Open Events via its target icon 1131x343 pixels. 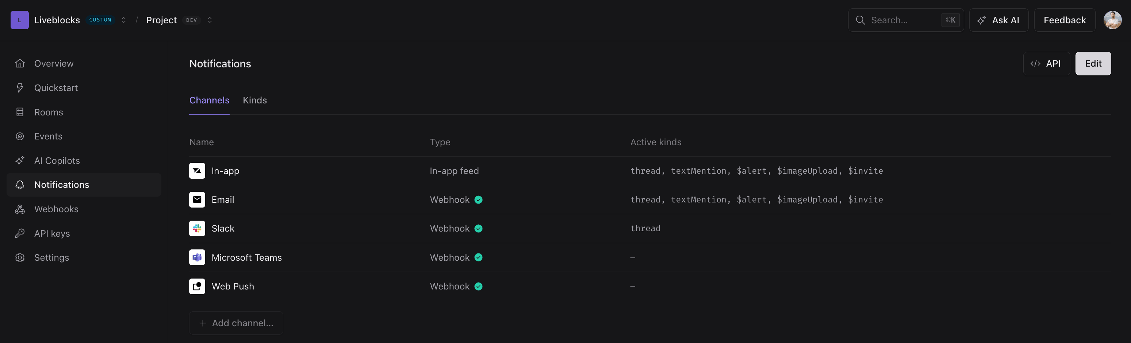20,136
